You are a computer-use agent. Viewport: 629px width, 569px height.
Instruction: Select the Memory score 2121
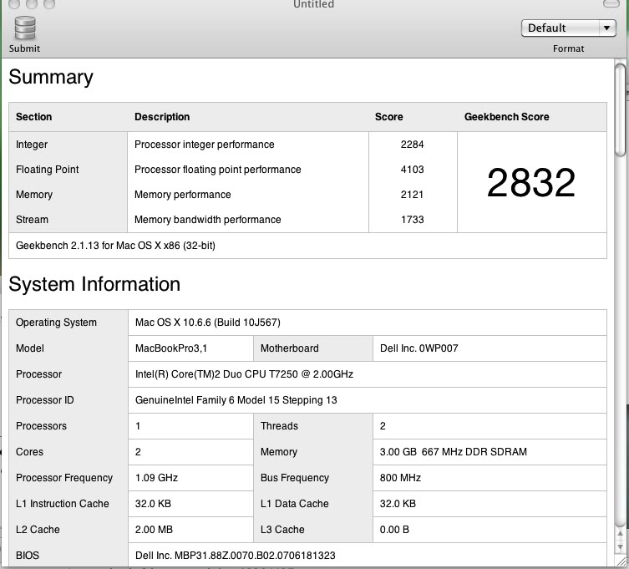click(x=412, y=195)
